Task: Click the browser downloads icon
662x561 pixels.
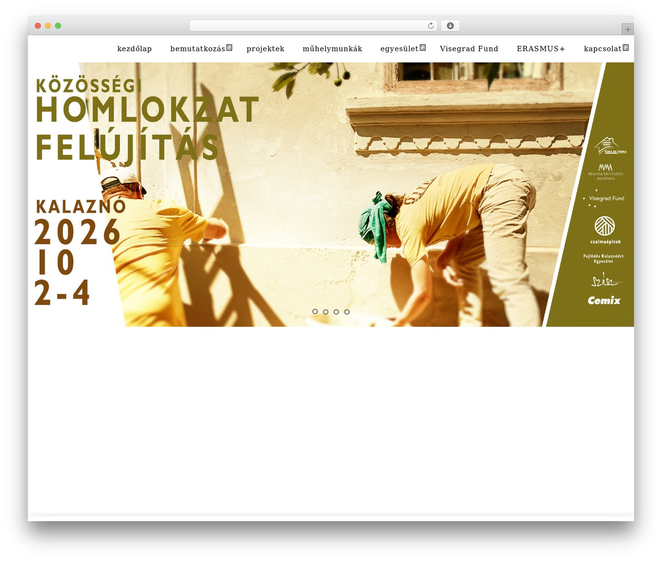Action: pyautogui.click(x=450, y=26)
